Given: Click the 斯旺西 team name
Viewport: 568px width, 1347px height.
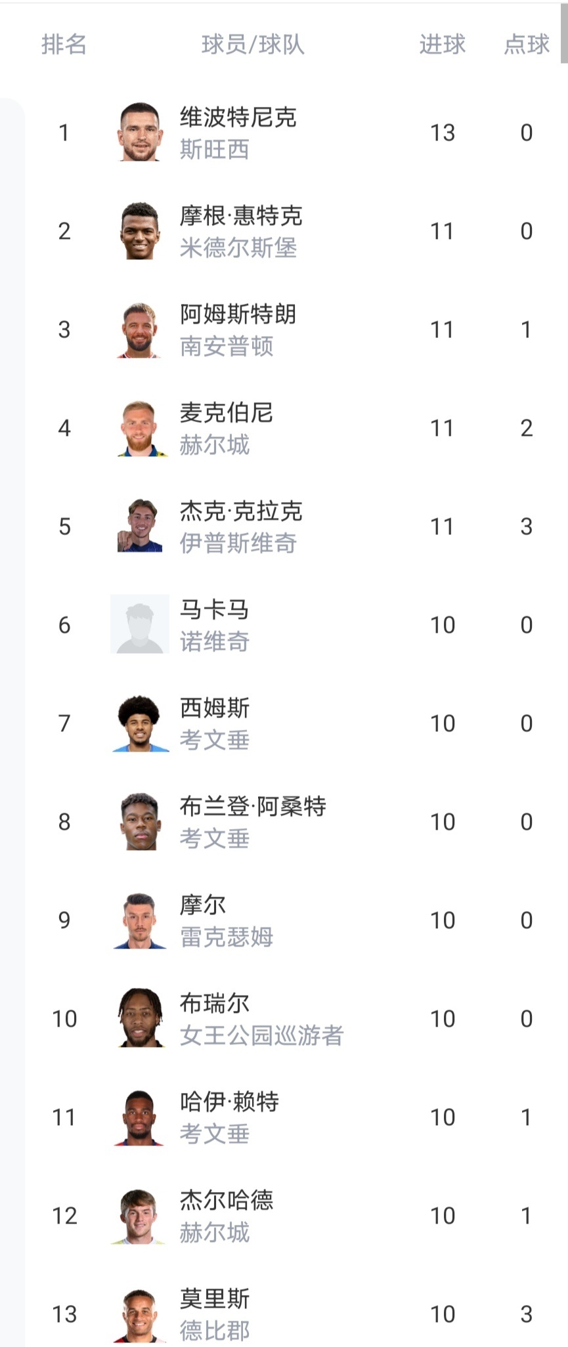Looking at the screenshot, I should (215, 150).
